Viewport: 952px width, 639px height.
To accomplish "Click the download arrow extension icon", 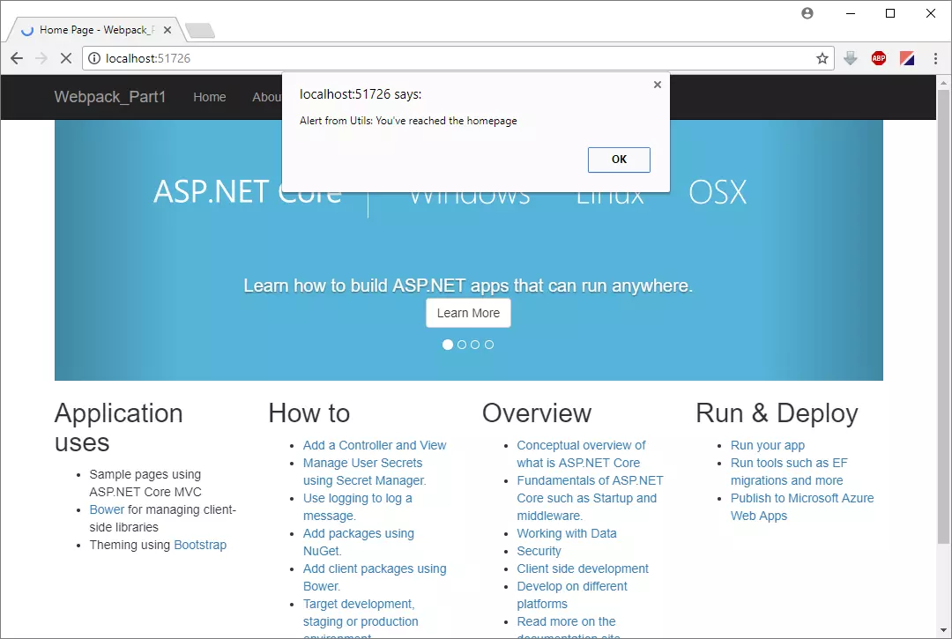I will tap(850, 58).
